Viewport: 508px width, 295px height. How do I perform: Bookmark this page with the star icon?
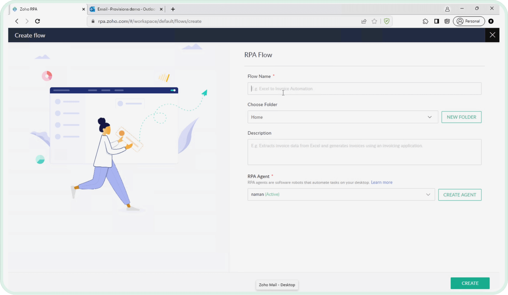tap(374, 21)
